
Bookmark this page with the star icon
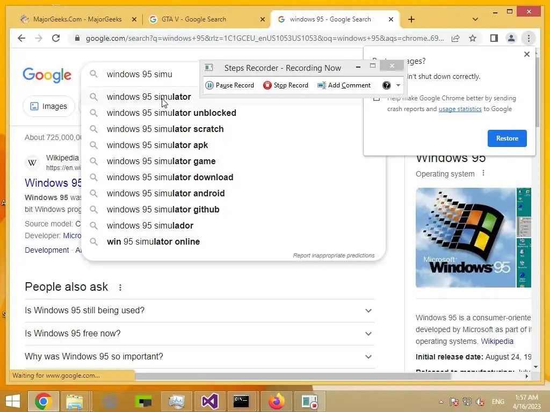[x=473, y=38]
